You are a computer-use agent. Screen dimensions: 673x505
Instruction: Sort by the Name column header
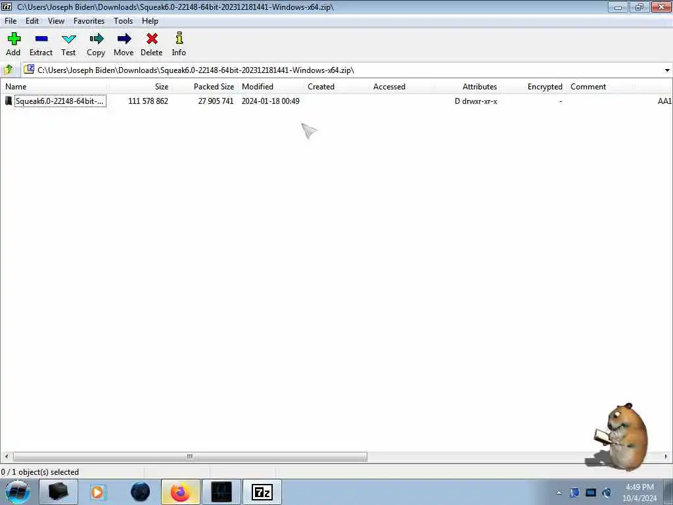tap(54, 87)
